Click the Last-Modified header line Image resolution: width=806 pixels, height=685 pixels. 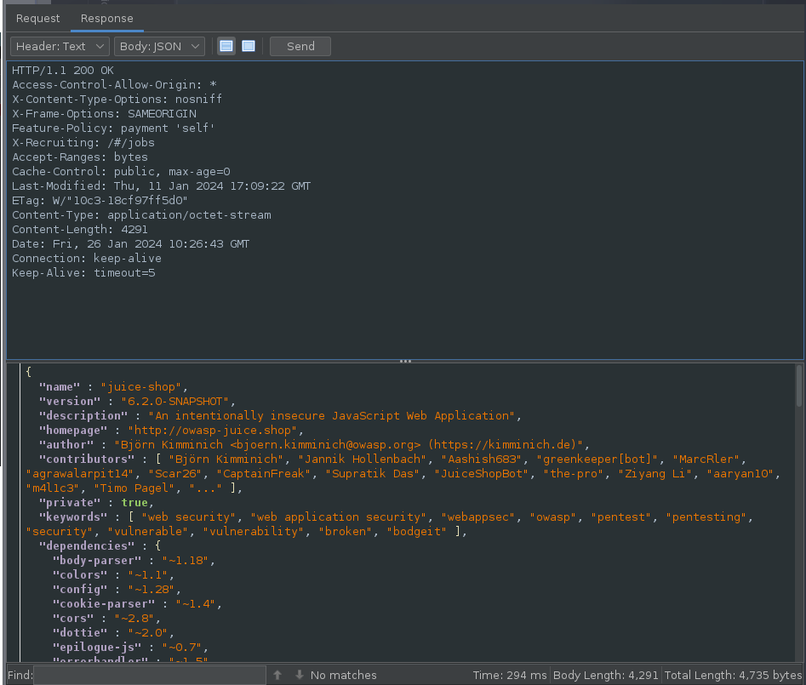click(162, 186)
